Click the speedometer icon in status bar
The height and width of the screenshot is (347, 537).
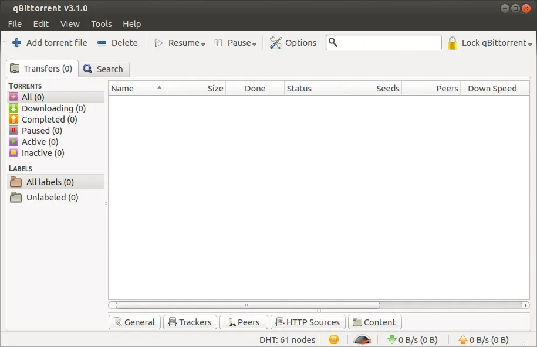pos(363,340)
